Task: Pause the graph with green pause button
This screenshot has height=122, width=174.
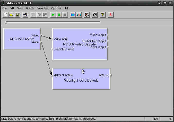Action: pyautogui.click(x=59, y=15)
